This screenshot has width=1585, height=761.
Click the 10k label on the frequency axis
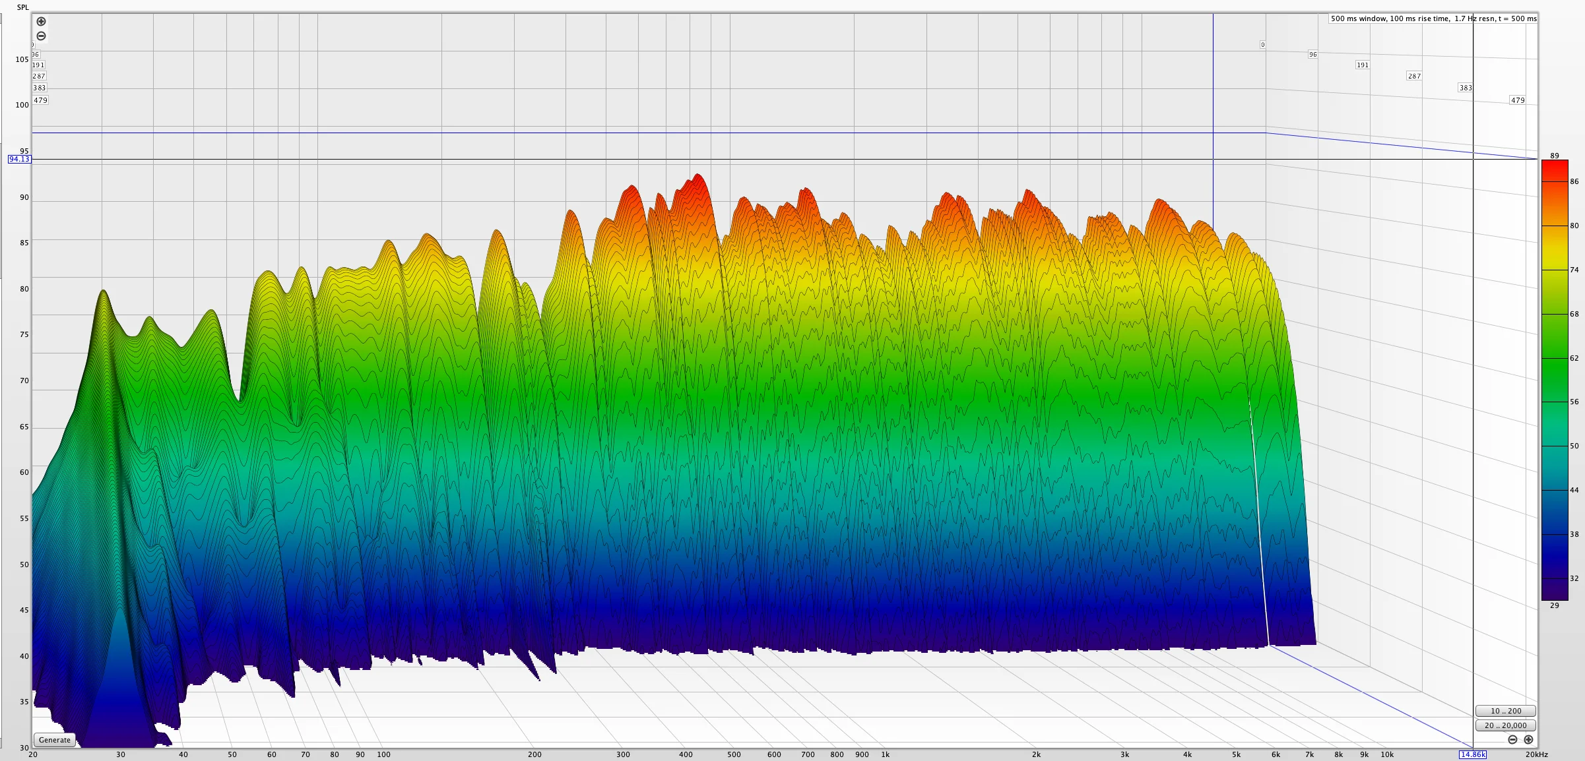click(x=1387, y=754)
